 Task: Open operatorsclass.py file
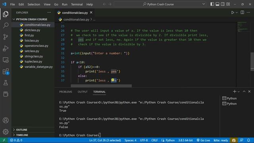pos(36,46)
